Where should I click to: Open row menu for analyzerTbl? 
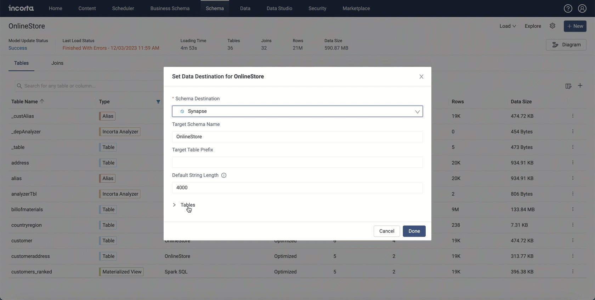point(573,194)
